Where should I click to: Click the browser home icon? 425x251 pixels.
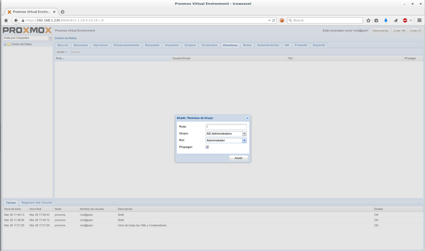6,20
